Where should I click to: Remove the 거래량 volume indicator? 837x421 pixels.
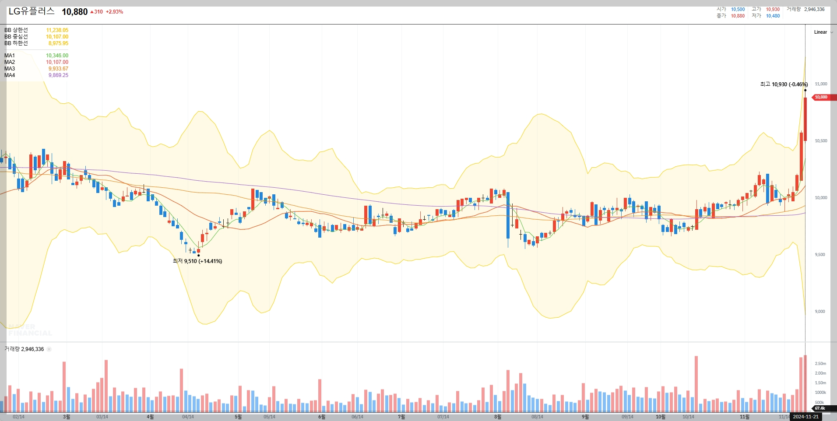coord(49,349)
